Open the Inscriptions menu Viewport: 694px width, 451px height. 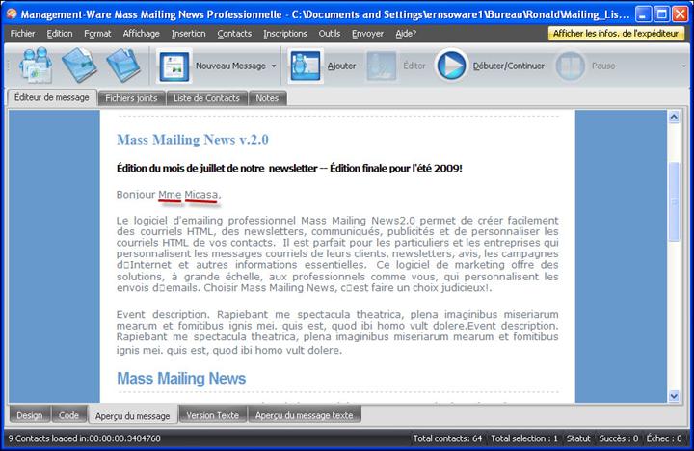[x=285, y=33]
